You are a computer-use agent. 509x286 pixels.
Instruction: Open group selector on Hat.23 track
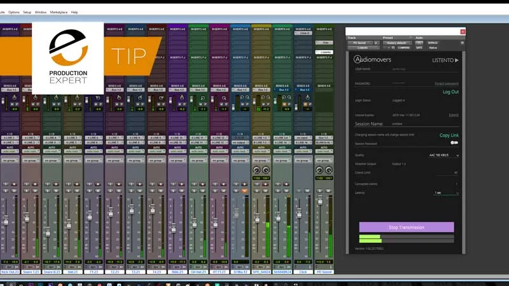coord(73,161)
